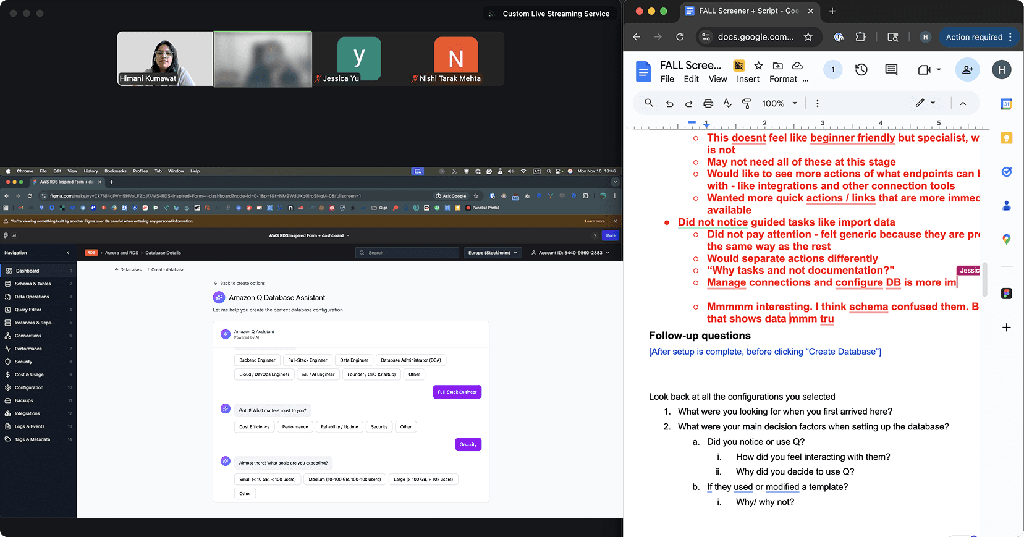Reload the Google Docs page
Image resolution: width=1024 pixels, height=537 pixels.
(680, 37)
